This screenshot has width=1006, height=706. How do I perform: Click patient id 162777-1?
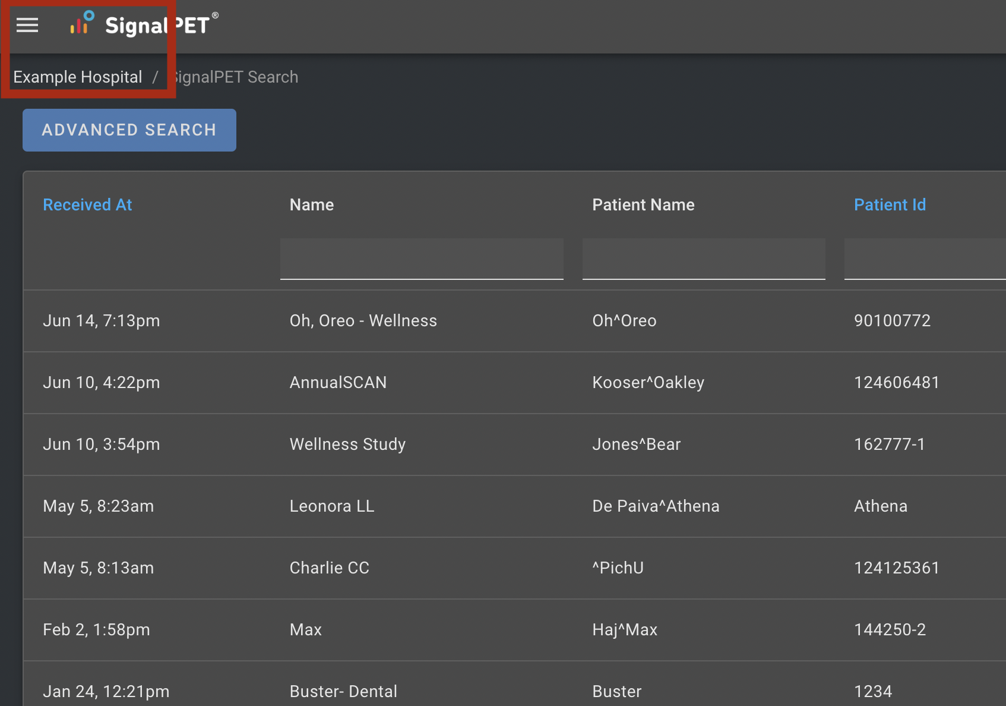[x=890, y=445]
